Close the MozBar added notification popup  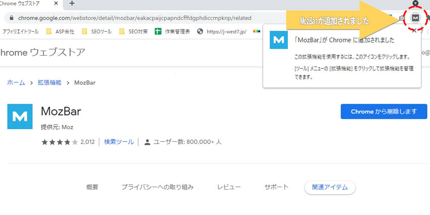coord(414,30)
